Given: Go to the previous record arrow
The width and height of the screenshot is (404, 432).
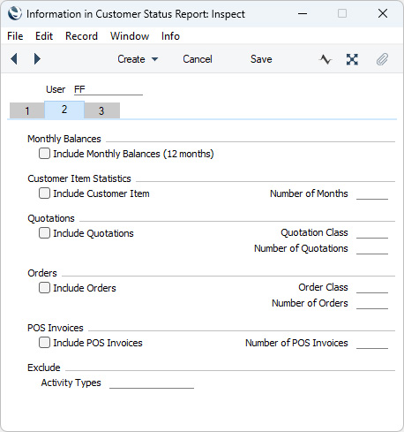Looking at the screenshot, I should click(14, 59).
